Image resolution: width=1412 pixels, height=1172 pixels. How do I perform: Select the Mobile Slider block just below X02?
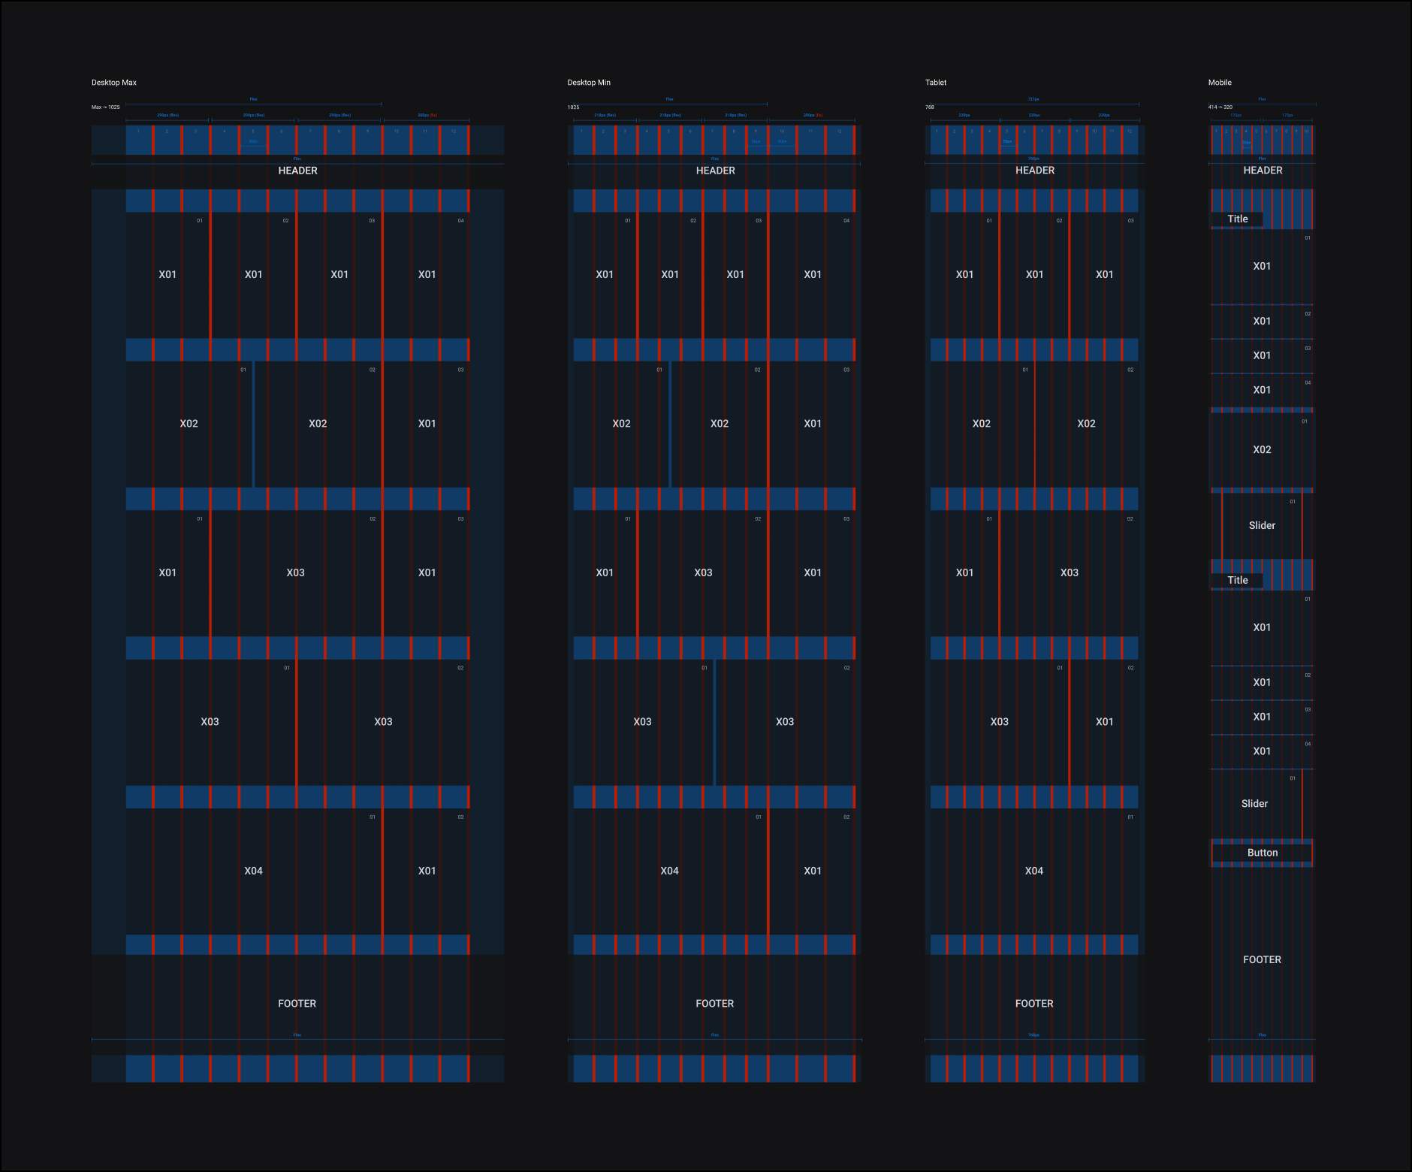click(1262, 526)
